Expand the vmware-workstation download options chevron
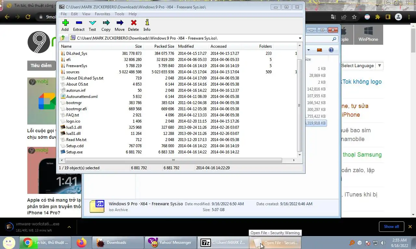 (69, 227)
